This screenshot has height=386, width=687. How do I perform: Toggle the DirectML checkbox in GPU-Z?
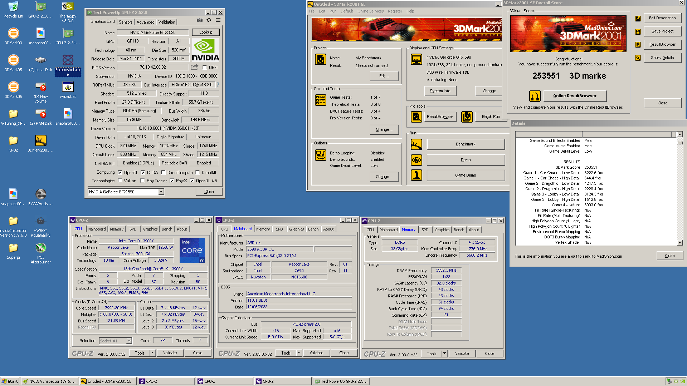(197, 172)
